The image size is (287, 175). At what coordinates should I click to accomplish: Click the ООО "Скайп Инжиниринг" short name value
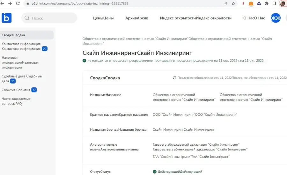click(195, 114)
